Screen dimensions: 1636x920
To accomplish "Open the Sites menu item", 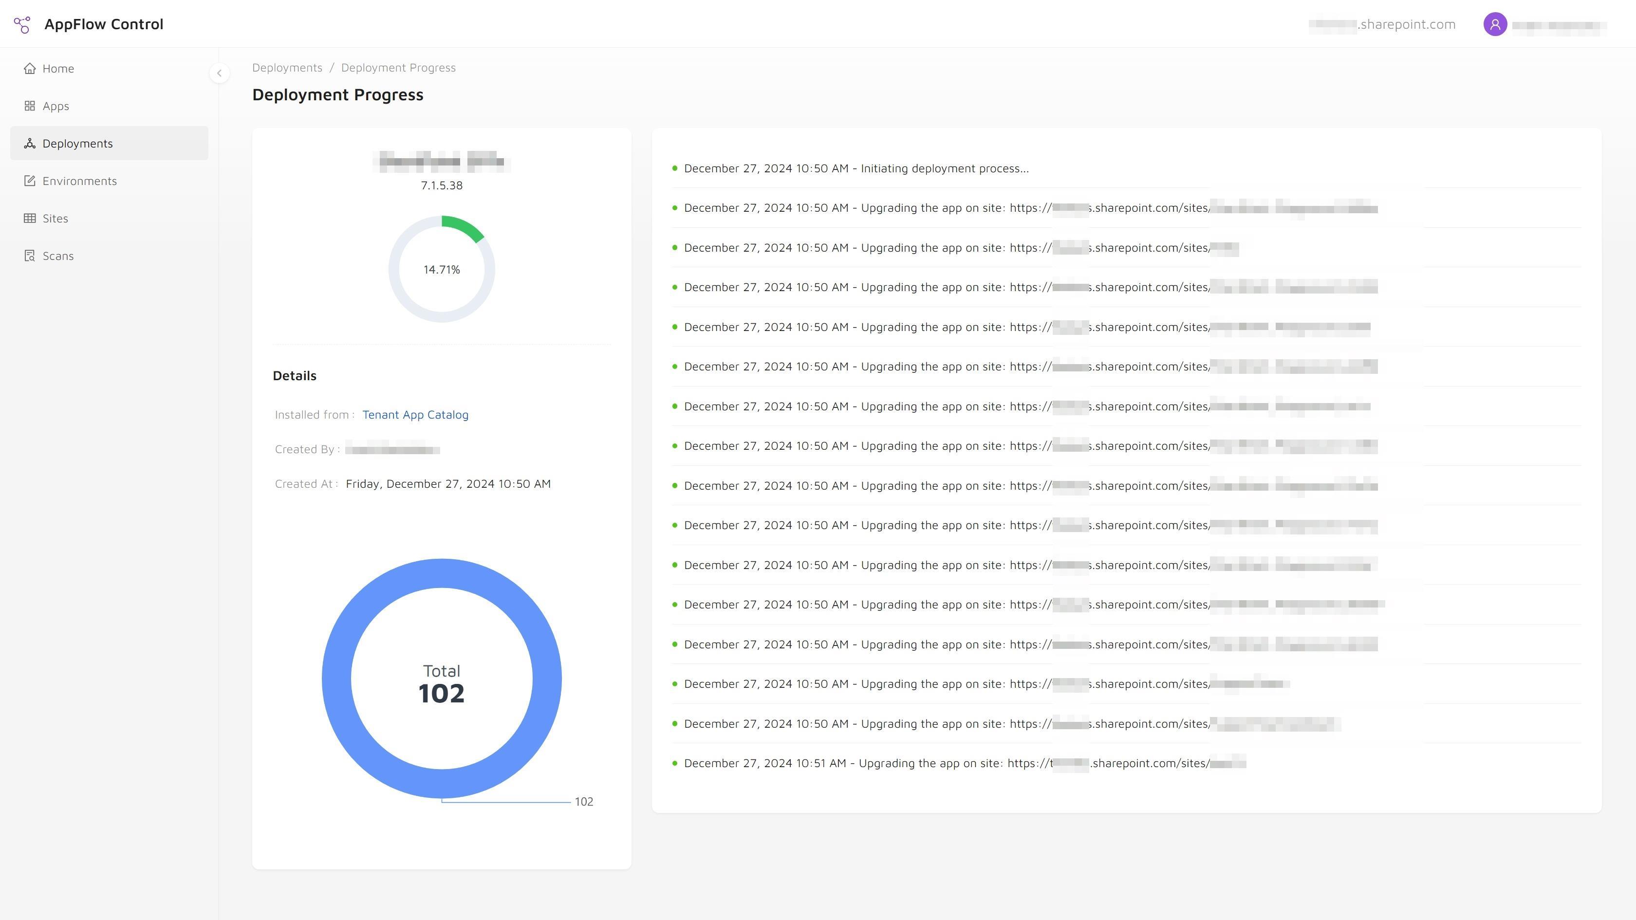I will [109, 219].
